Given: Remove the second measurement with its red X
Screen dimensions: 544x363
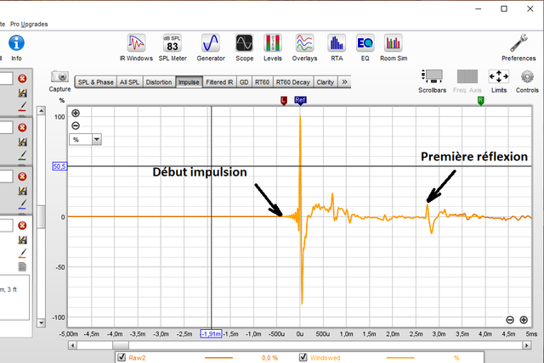Looking at the screenshot, I should (22, 128).
